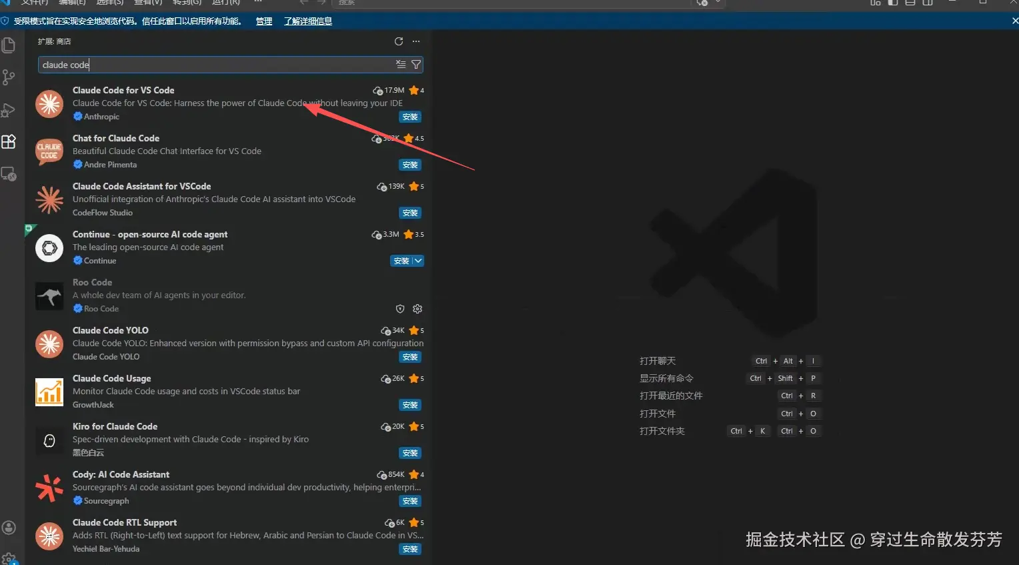Select the "Claude Code Assistant for VSCode" title
This screenshot has height=565, width=1019.
point(141,186)
